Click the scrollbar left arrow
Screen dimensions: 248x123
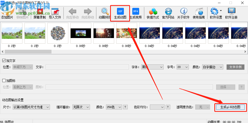[3, 51]
